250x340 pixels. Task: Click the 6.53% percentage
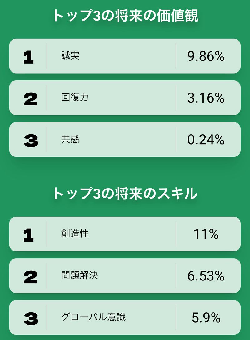click(206, 276)
